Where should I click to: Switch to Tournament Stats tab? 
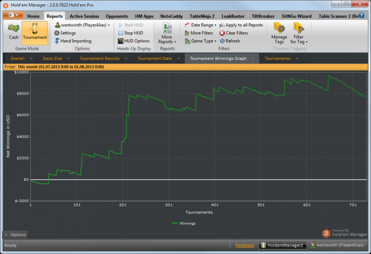click(x=155, y=58)
